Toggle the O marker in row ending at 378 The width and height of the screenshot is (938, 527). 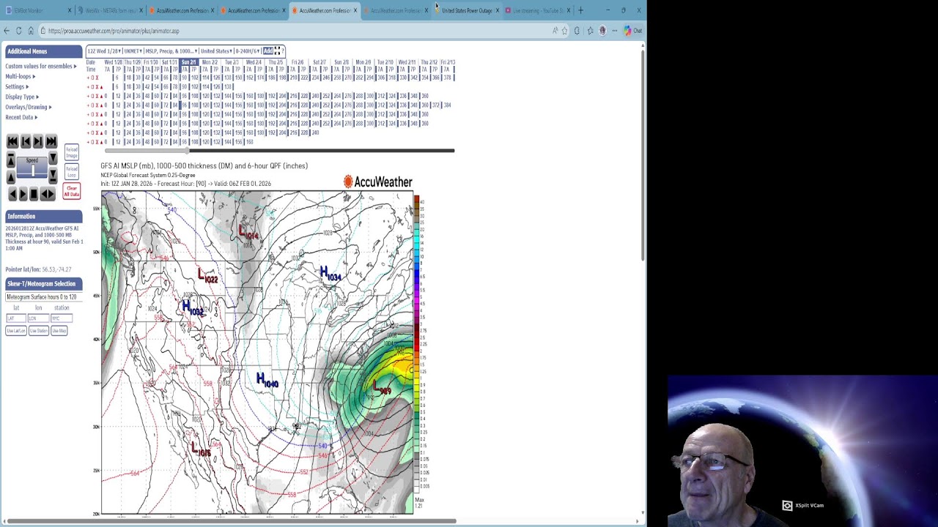(x=92, y=78)
